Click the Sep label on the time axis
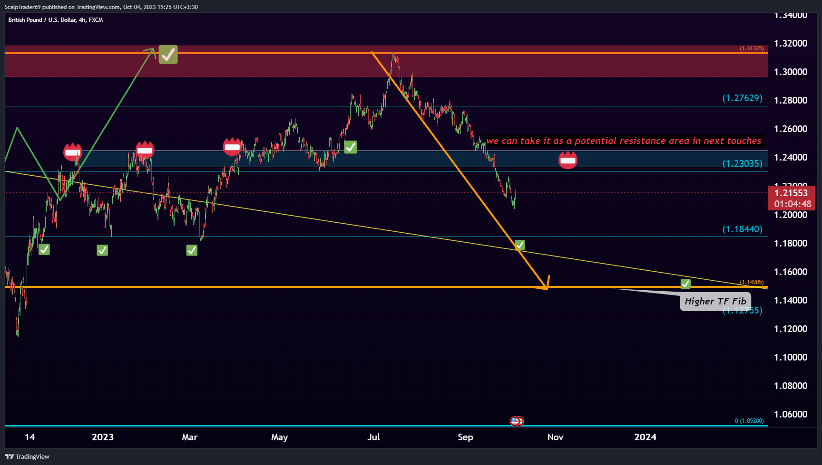 tap(465, 437)
